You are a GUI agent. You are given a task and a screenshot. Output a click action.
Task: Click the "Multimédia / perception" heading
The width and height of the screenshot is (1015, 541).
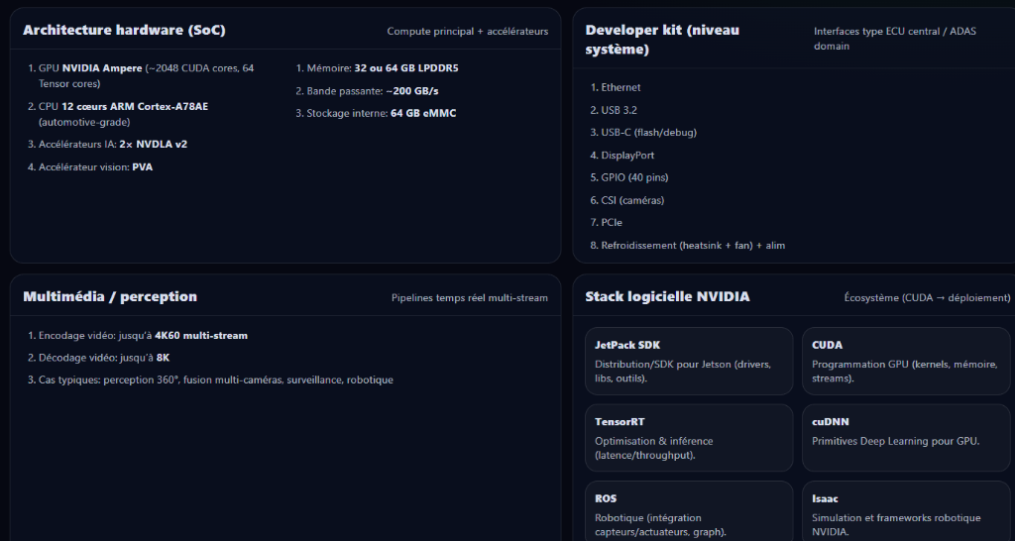110,296
